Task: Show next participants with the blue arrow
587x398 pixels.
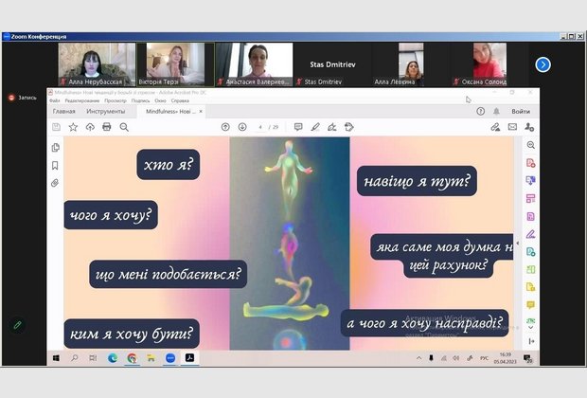Action: pos(543,64)
